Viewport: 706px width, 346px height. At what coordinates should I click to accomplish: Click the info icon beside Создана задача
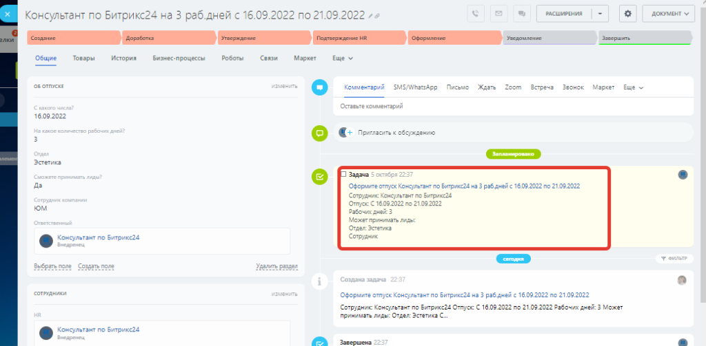tap(320, 281)
